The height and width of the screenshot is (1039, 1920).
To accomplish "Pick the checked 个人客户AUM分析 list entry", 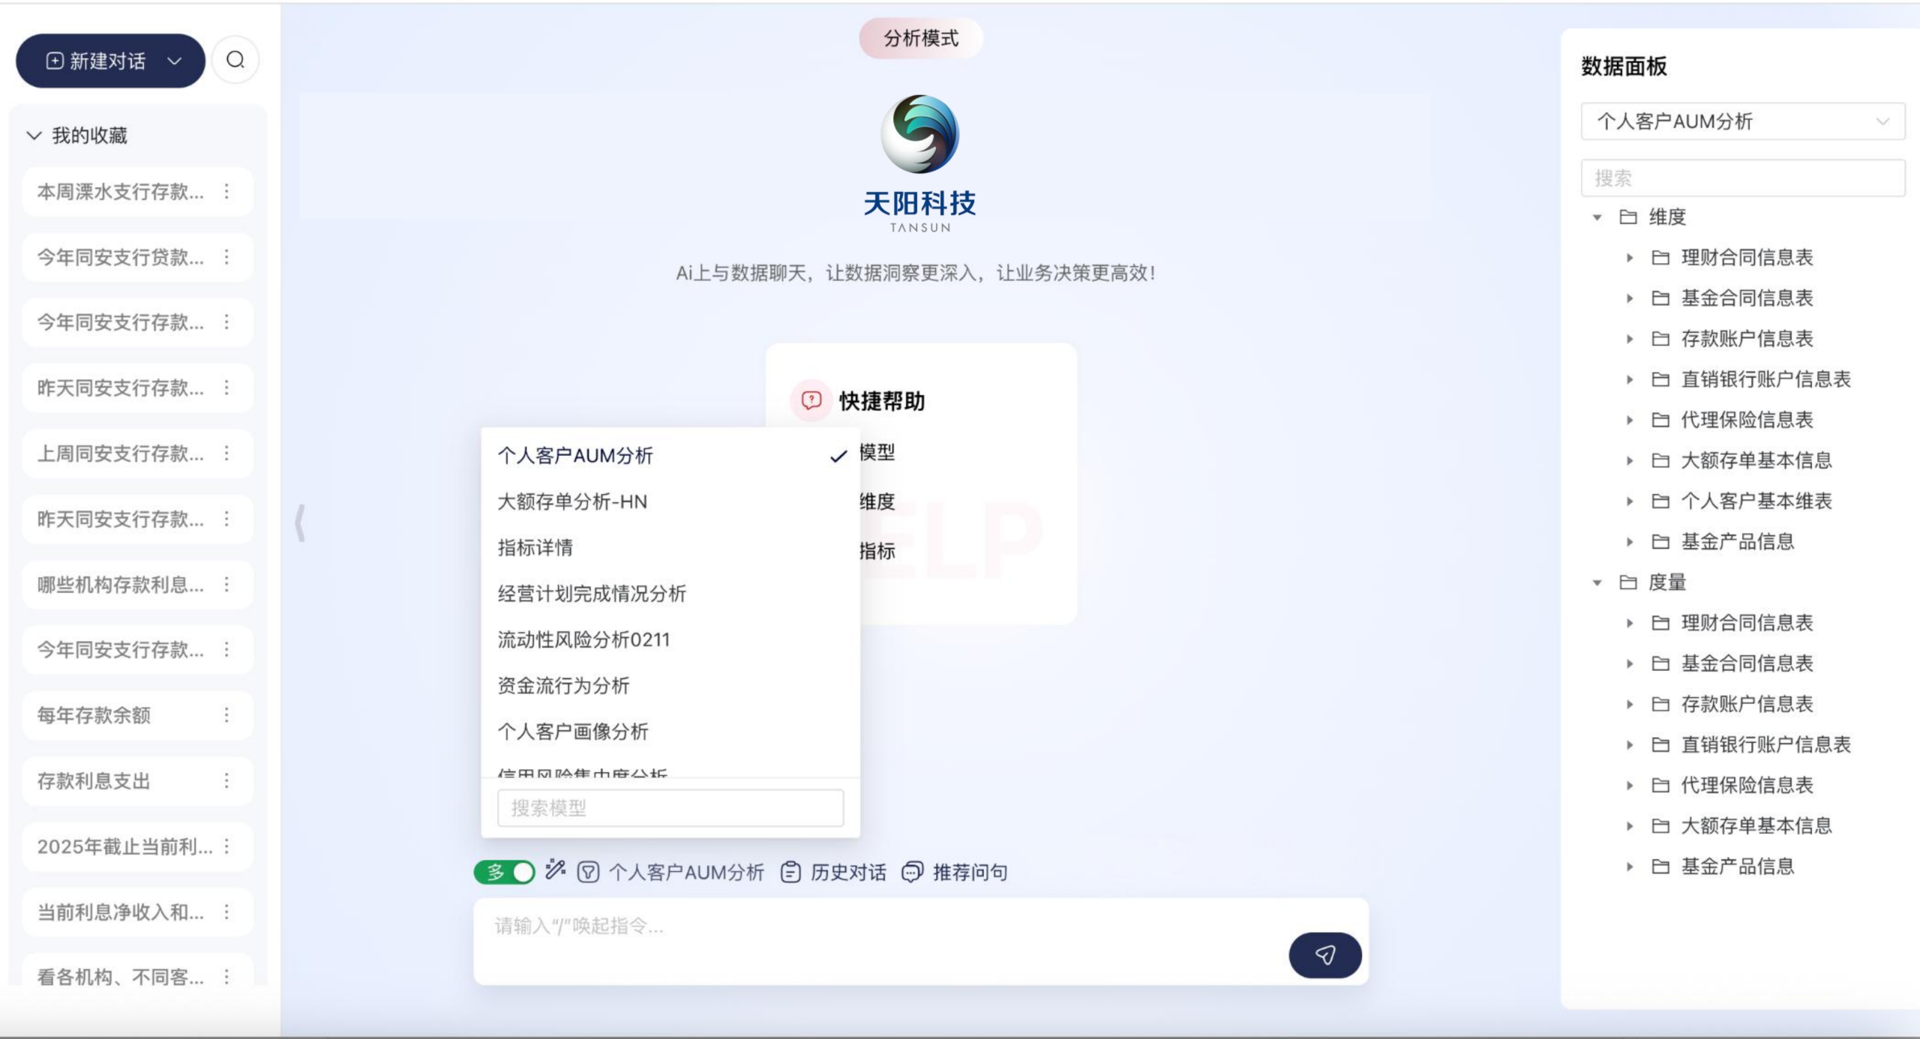I will pos(670,455).
